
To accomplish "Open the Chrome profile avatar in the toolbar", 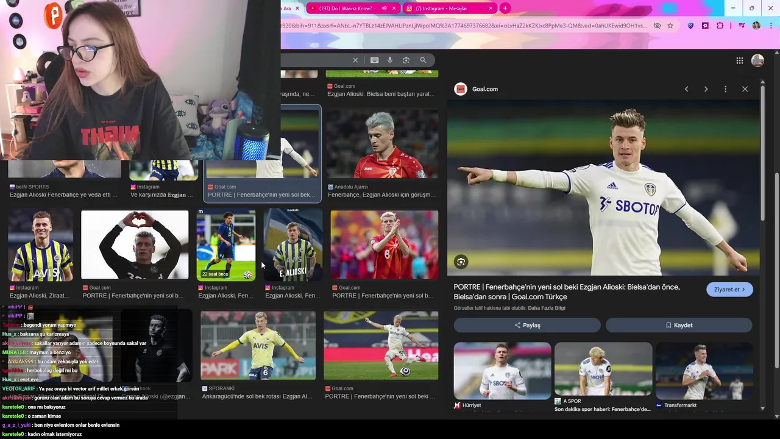I will coord(756,26).
